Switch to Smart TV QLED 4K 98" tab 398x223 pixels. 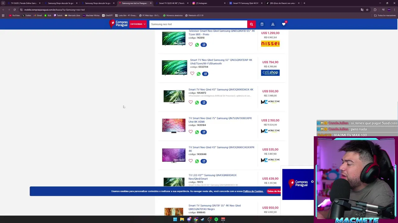pyautogui.click(x=172, y=3)
